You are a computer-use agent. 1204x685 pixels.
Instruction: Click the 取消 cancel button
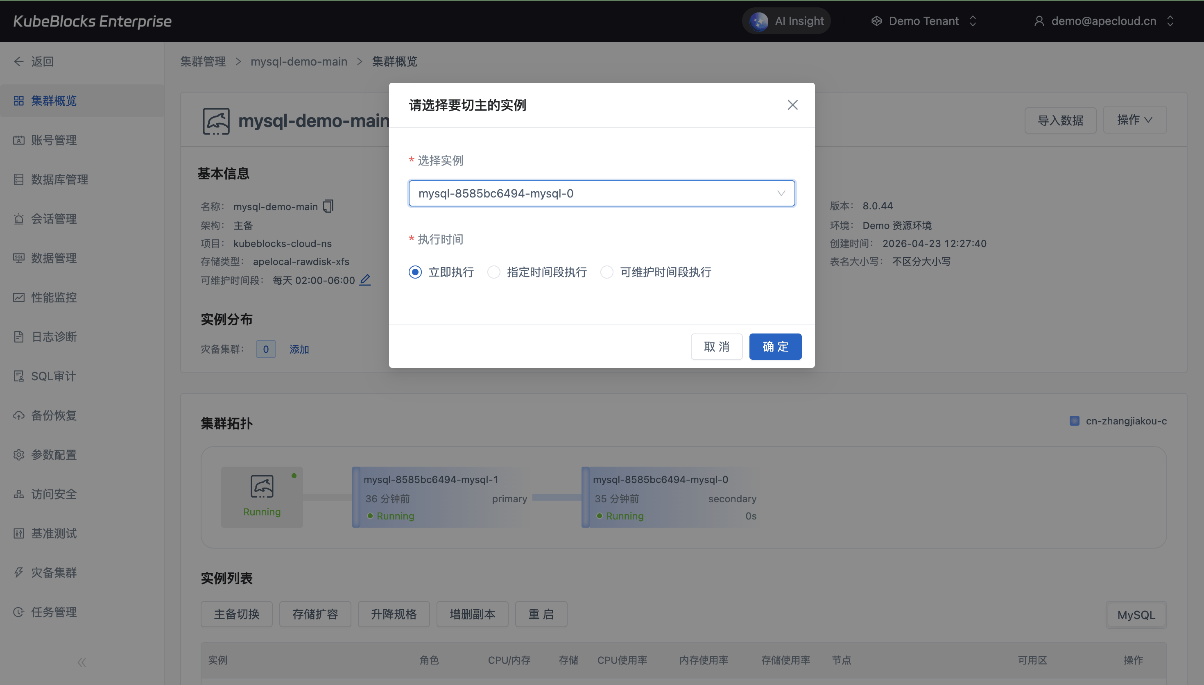[717, 347]
